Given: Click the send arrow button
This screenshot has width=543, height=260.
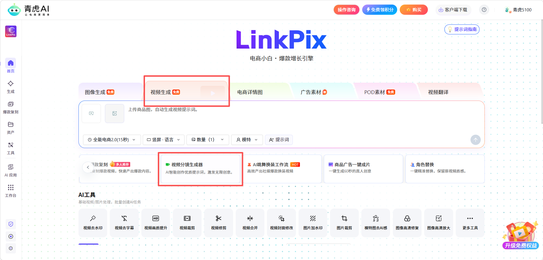Looking at the screenshot, I should click(x=476, y=140).
